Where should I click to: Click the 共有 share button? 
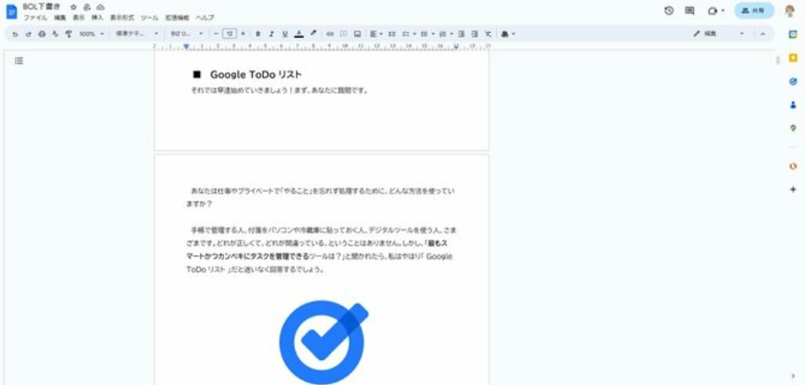coord(754,10)
